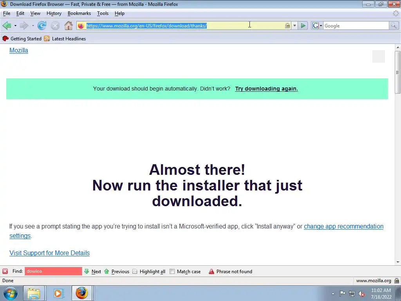Click Visit Support for More Details
This screenshot has height=301, width=401.
click(49, 253)
